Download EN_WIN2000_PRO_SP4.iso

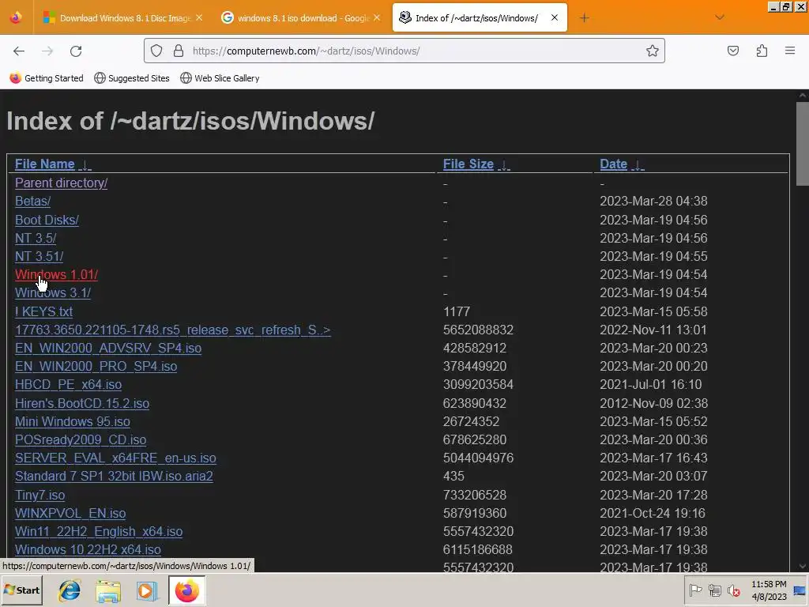pos(96,366)
